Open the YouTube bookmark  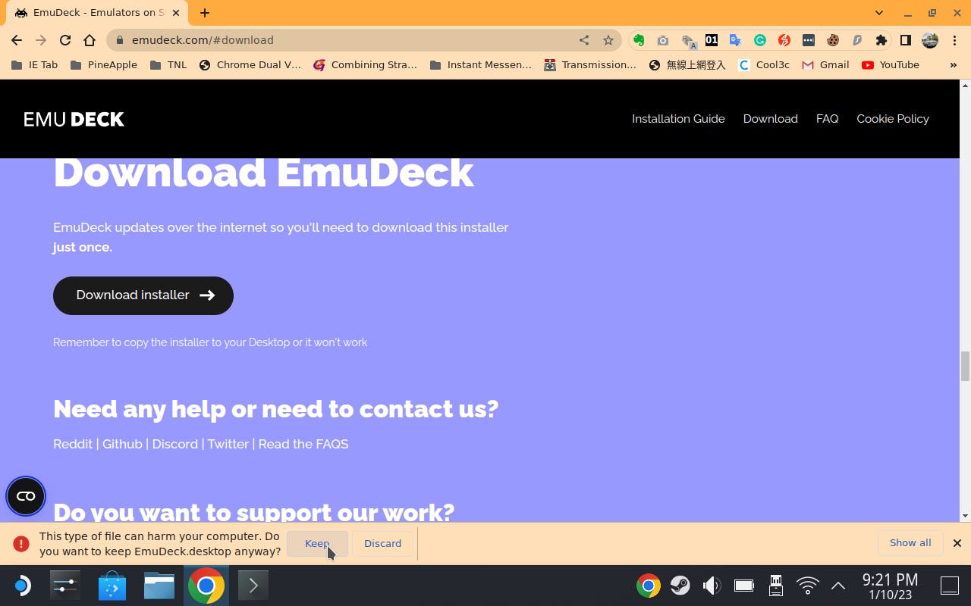tap(891, 65)
